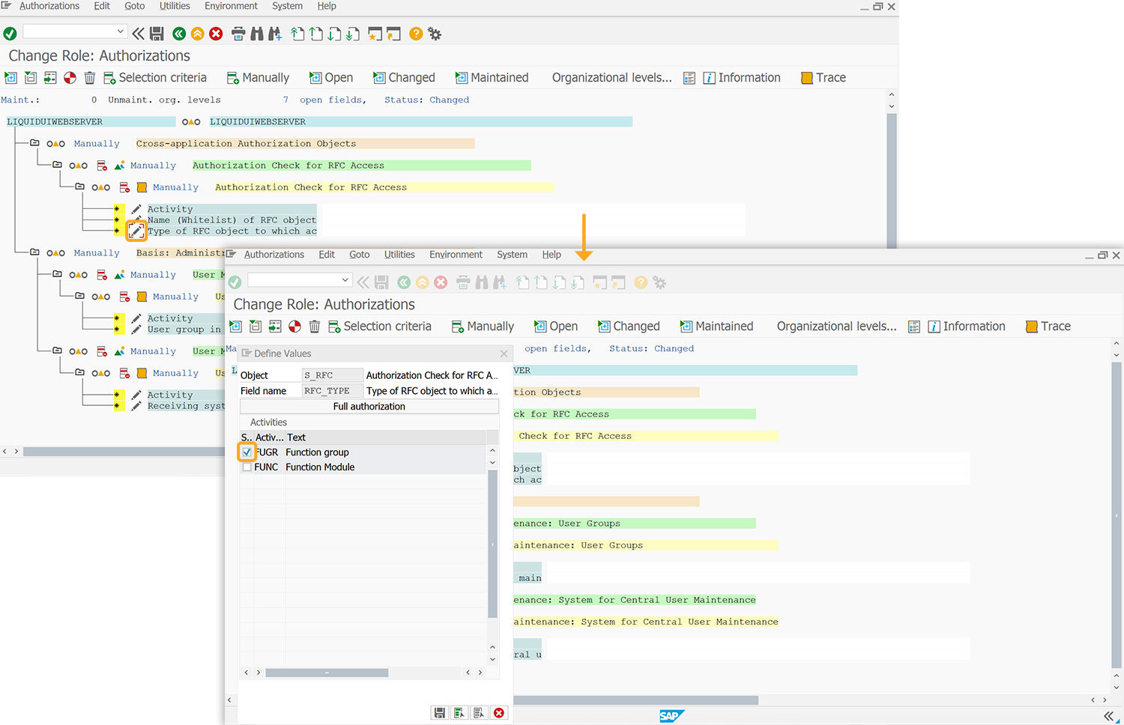Click the Print icon in the background window toolbar
The width and height of the screenshot is (1124, 725).
238,34
